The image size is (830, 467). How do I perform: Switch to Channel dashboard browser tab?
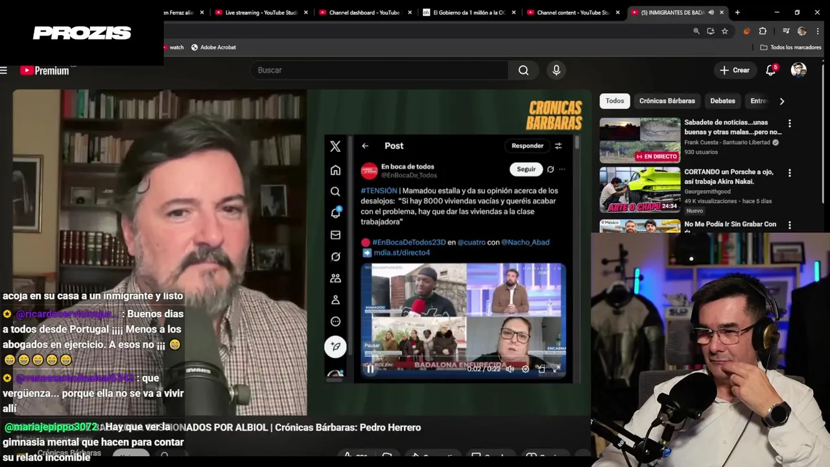click(366, 12)
